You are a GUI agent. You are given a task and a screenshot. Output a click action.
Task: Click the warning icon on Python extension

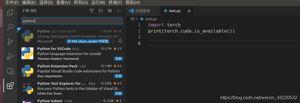113,41
